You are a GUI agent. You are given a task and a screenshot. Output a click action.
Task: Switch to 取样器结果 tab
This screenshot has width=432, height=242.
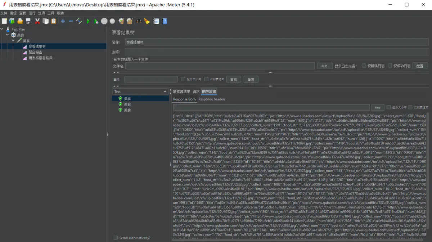pos(181,91)
